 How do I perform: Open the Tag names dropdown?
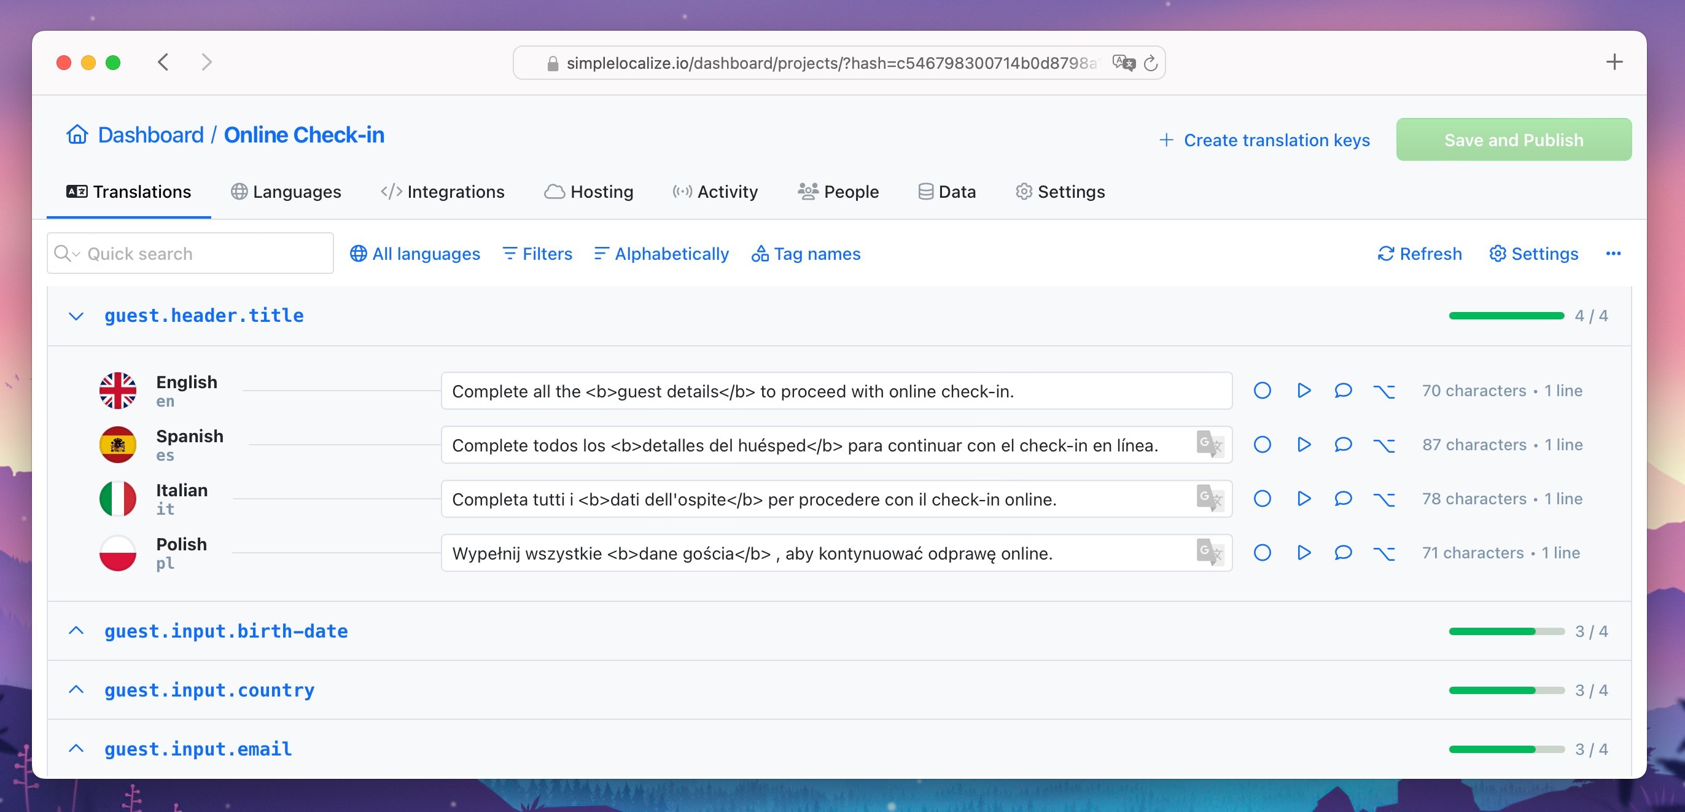click(x=806, y=254)
